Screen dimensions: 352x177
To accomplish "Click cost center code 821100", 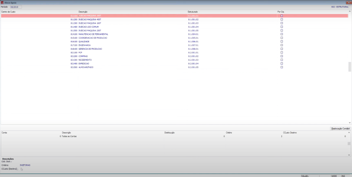I will pyautogui.click(x=74, y=53).
